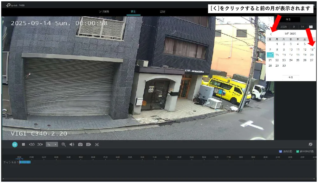Open the 設定 settings tab

click(162, 11)
